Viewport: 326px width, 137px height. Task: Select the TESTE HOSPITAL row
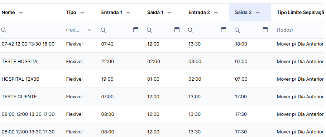162,61
